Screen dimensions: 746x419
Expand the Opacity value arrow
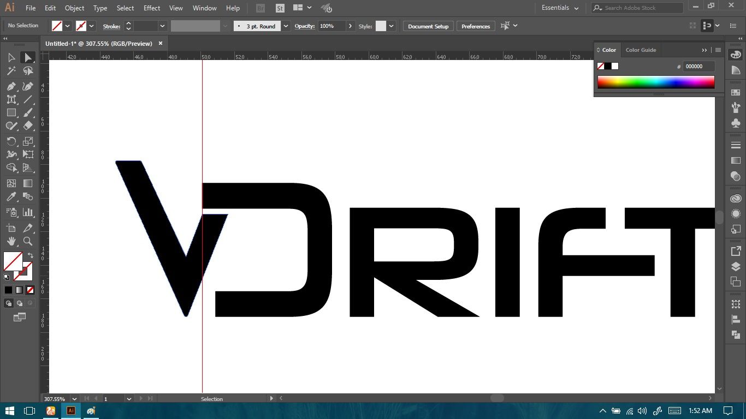point(351,26)
